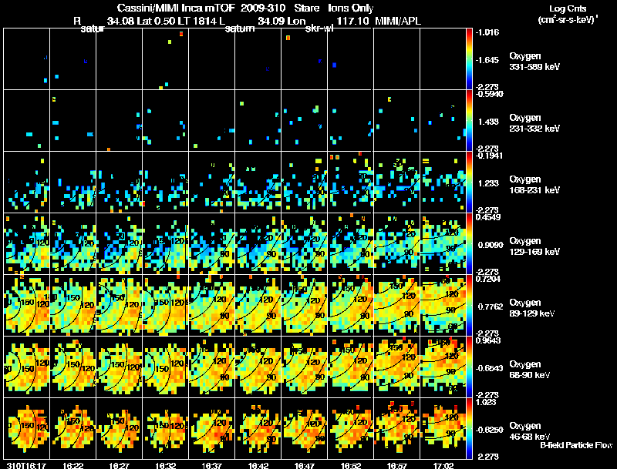This screenshot has width=617, height=469.
Task: Open the last 46-68 keV image panel
Action: coord(443,428)
